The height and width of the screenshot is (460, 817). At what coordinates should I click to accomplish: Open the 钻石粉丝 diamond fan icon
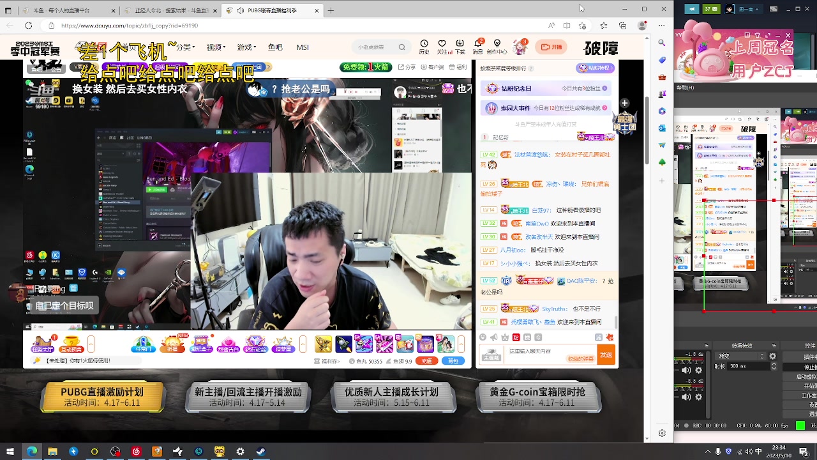point(255,344)
